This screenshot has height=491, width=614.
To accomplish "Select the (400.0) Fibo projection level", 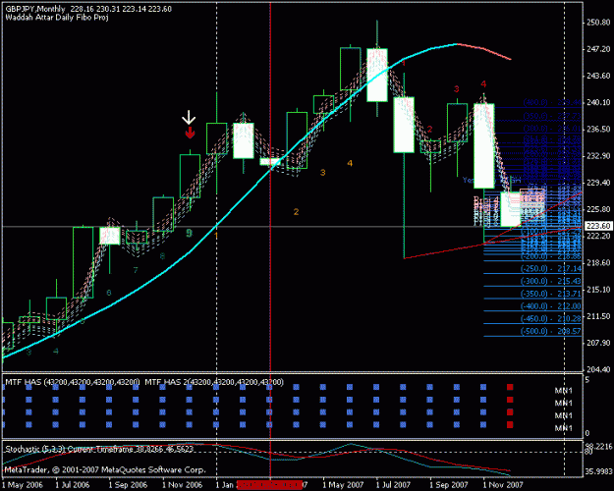I will (552, 102).
